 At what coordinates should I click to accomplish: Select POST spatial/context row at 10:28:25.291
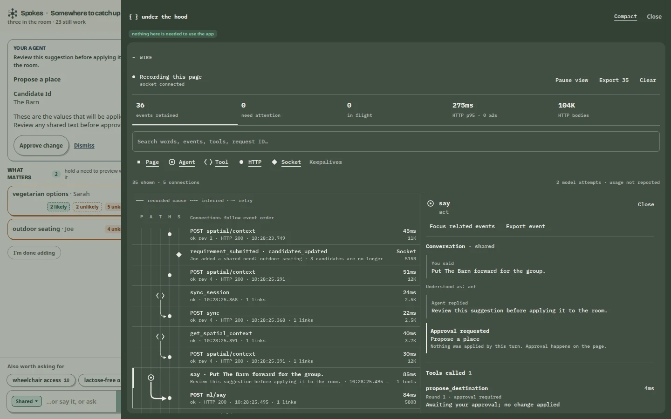(276, 276)
